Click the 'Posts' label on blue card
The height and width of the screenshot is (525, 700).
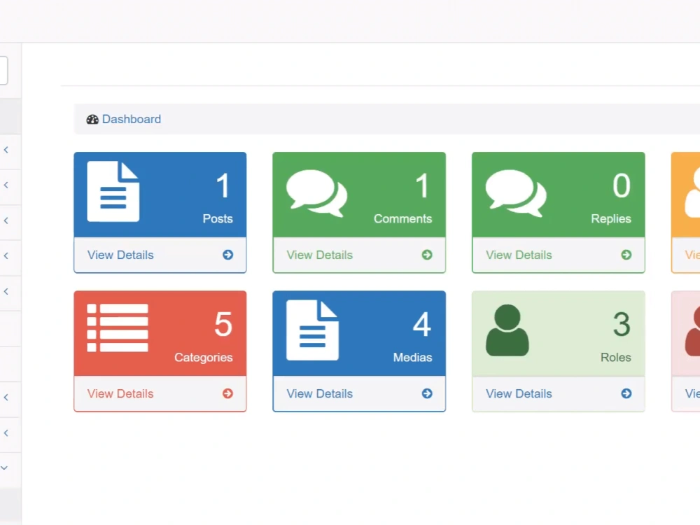pyautogui.click(x=218, y=218)
